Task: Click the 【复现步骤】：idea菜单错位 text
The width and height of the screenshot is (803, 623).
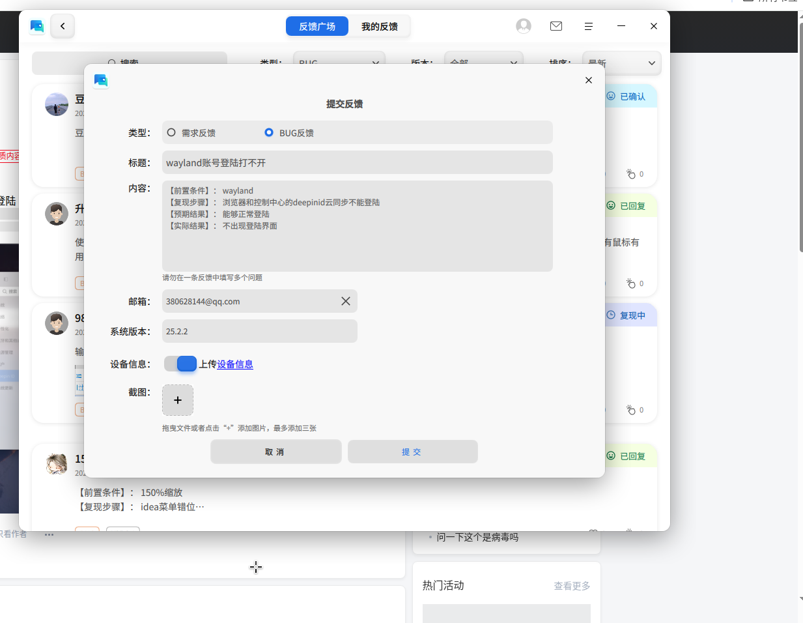Action: (x=140, y=506)
